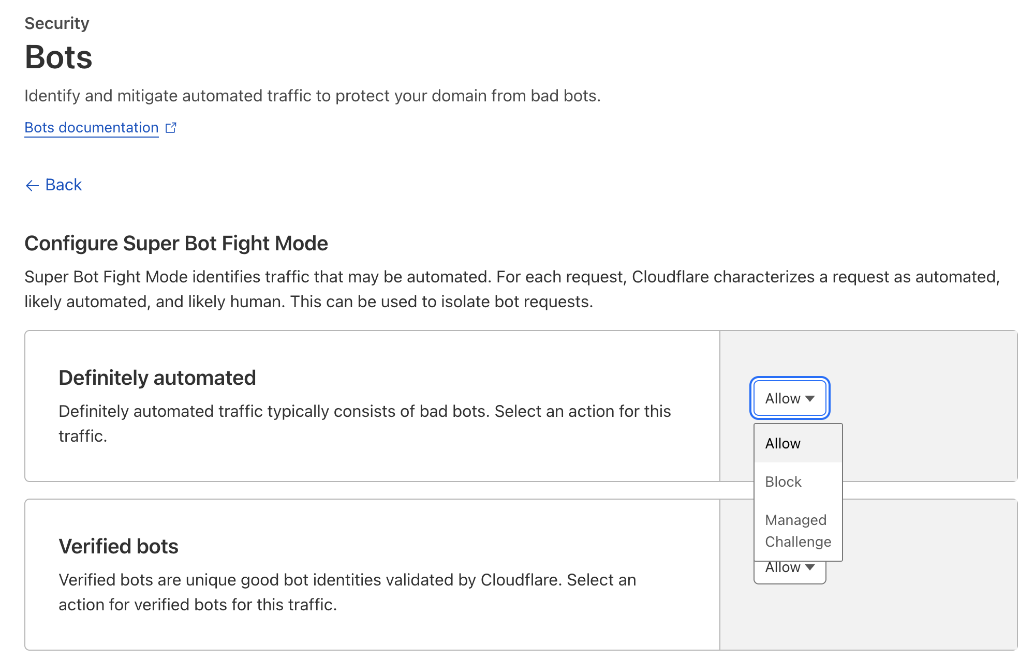The image size is (1034, 661).
Task: Open the Bots documentation link
Action: 92,127
